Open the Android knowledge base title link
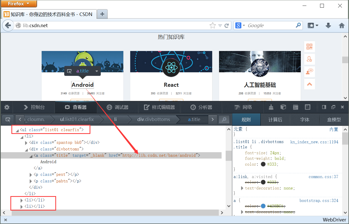 82,85
